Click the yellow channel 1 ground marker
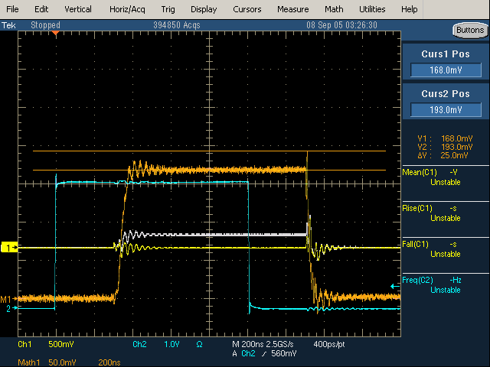The width and height of the screenshot is (490, 367). coord(9,248)
